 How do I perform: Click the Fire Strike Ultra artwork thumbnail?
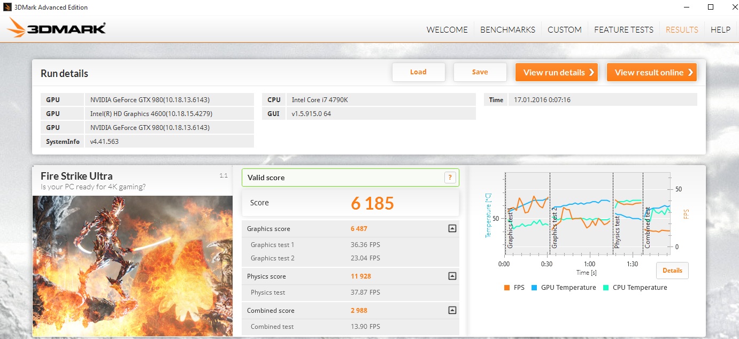click(x=133, y=266)
